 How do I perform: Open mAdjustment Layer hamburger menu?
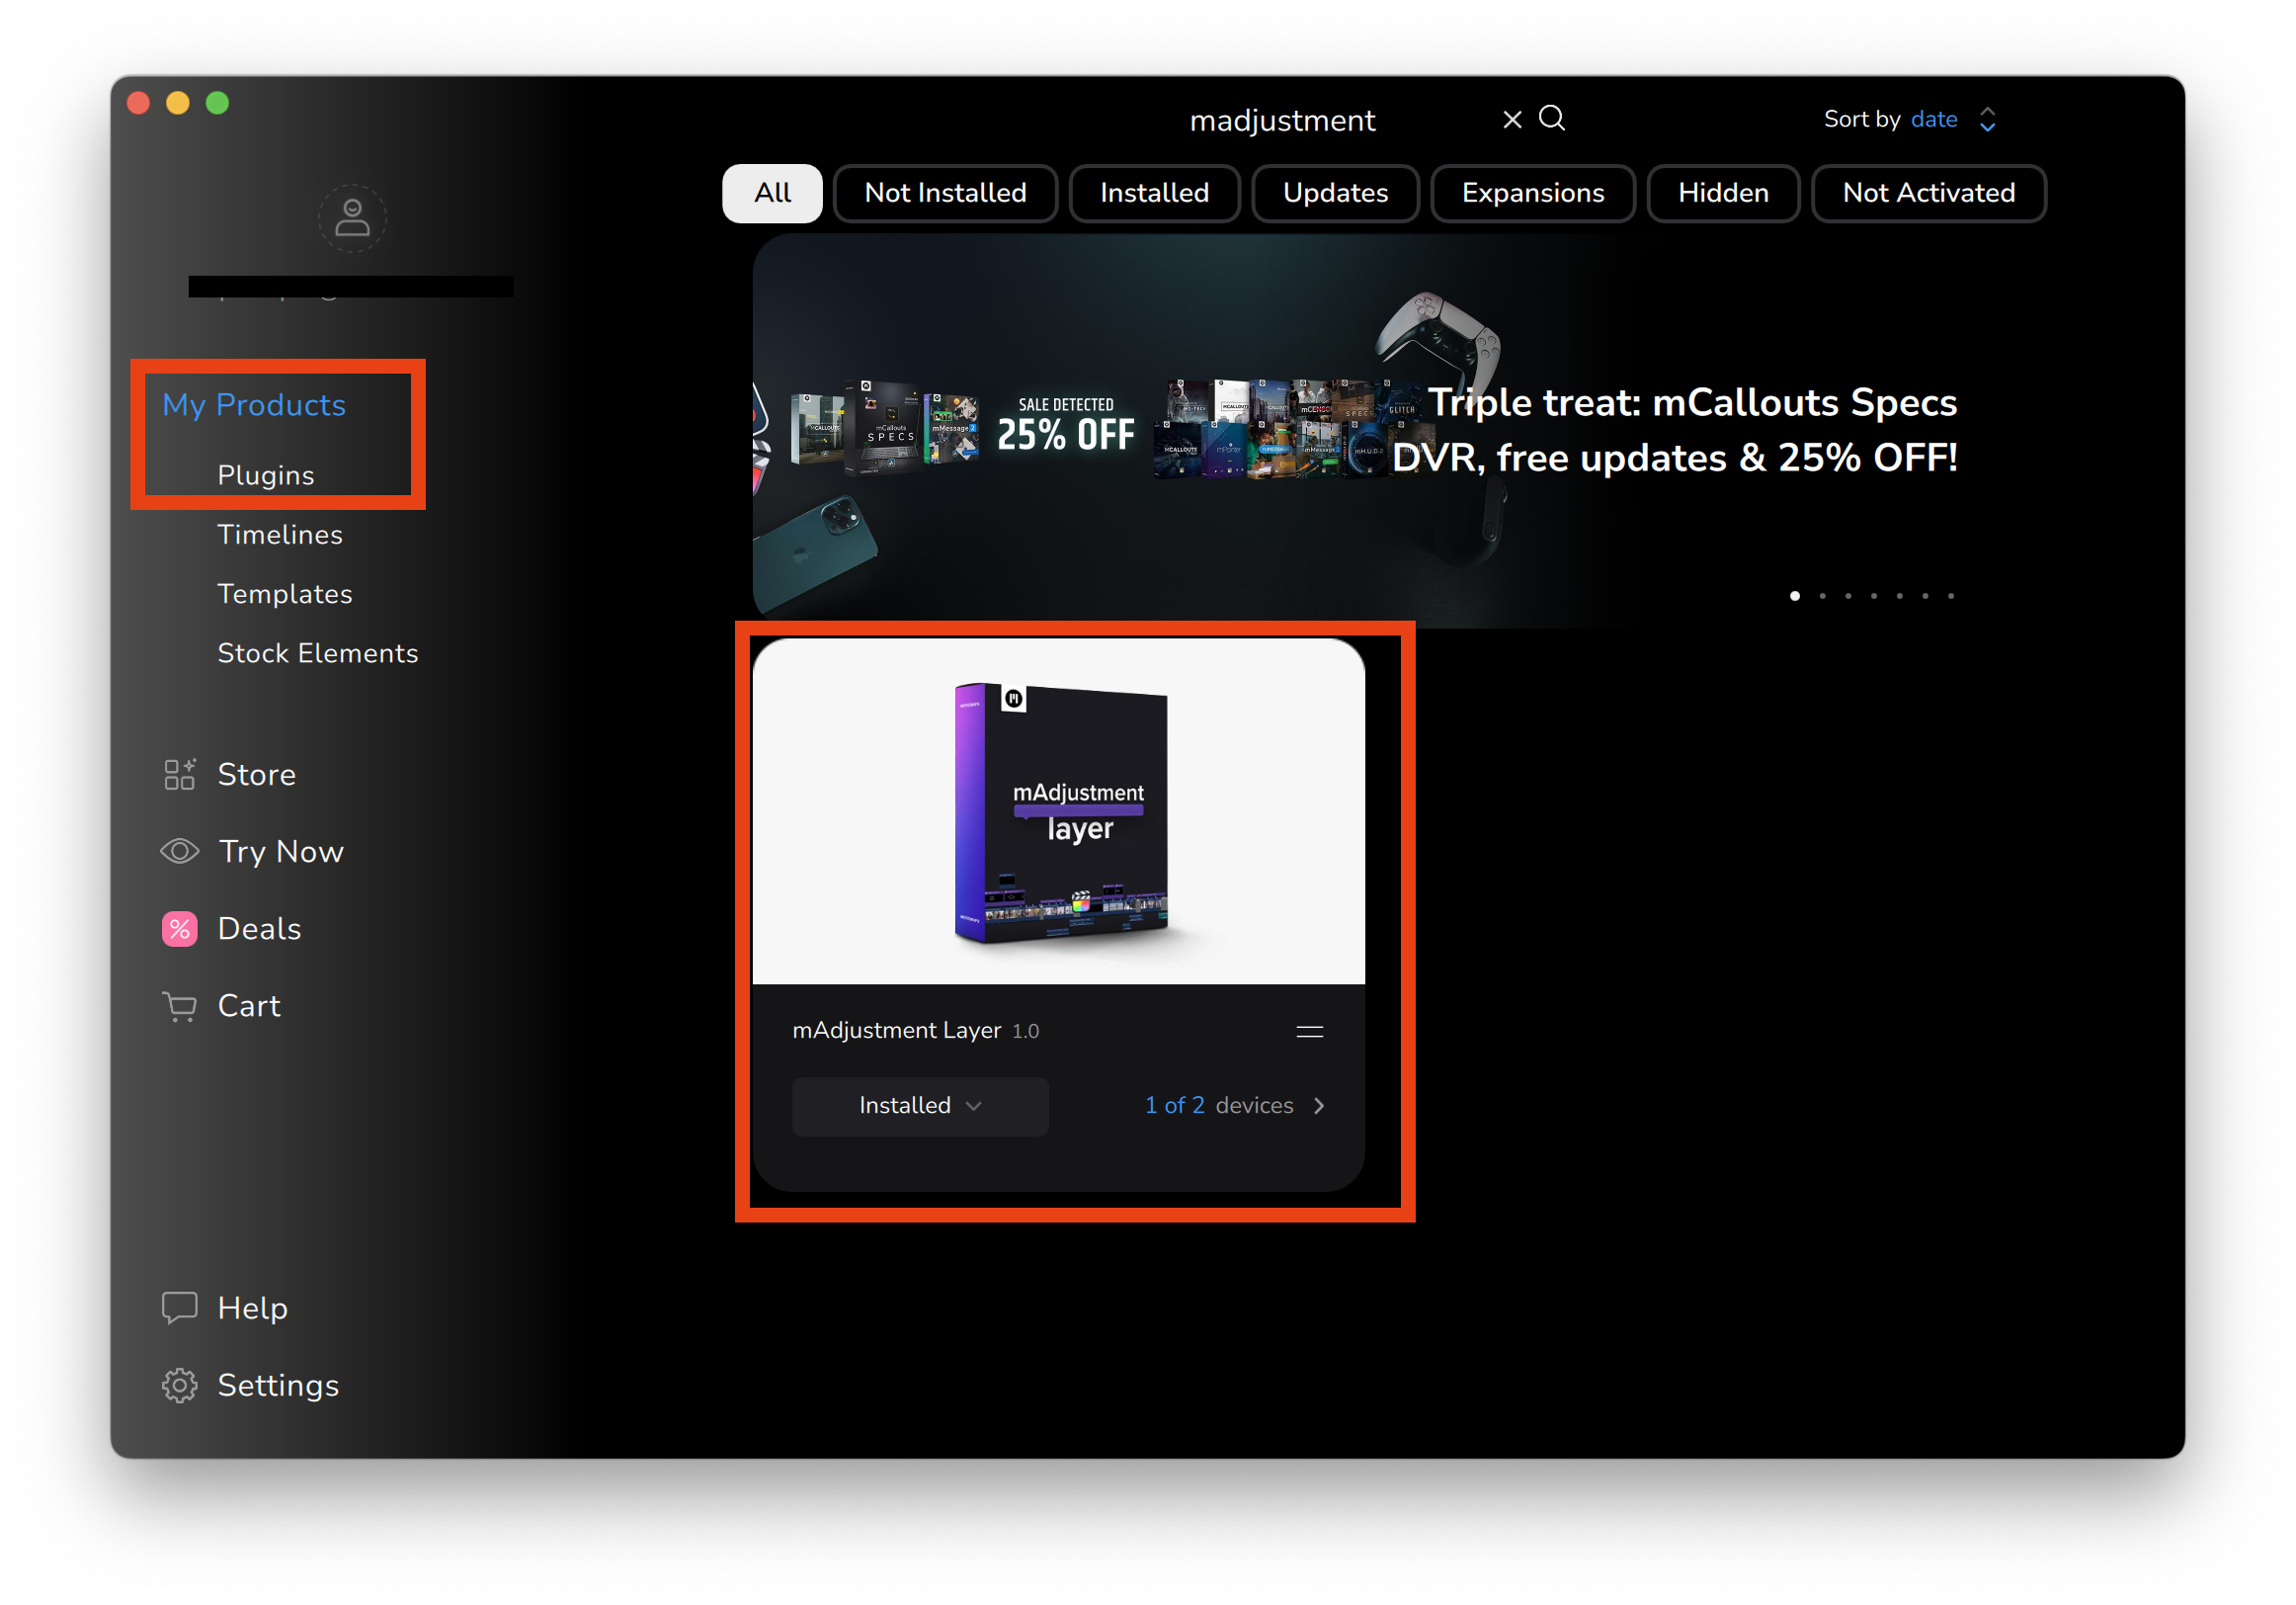[x=1309, y=1031]
